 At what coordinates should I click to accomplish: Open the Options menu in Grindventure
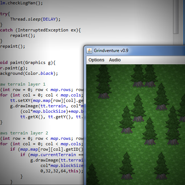[x=96, y=60]
